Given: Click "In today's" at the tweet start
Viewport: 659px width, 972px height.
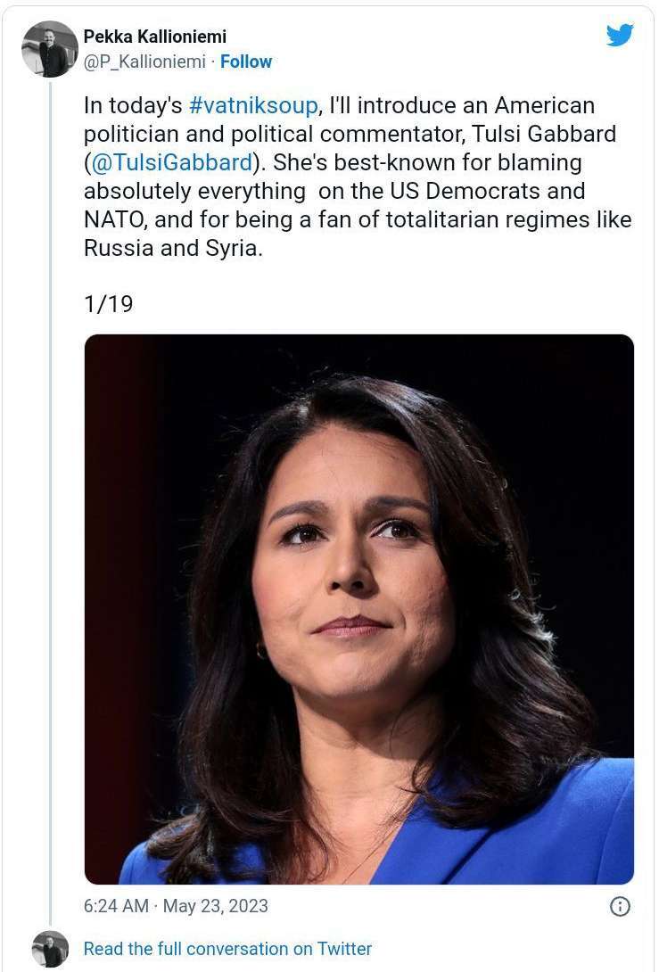Looking at the screenshot, I should click(133, 105).
